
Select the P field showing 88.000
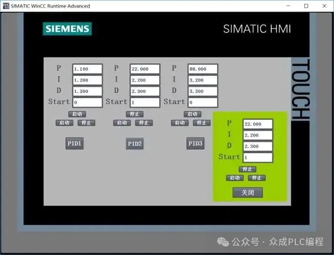pyautogui.click(x=203, y=69)
